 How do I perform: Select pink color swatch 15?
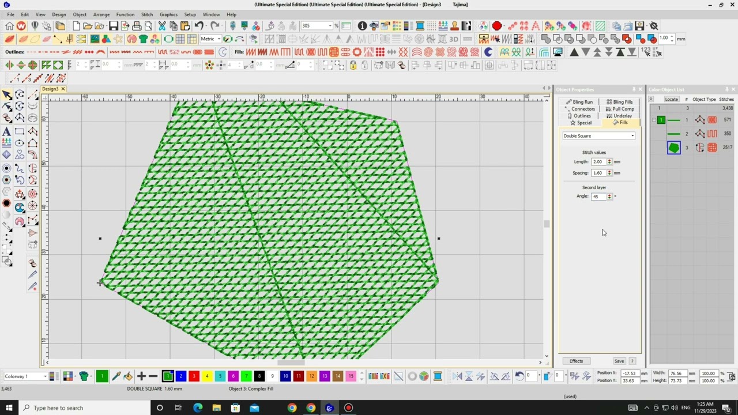coord(351,376)
